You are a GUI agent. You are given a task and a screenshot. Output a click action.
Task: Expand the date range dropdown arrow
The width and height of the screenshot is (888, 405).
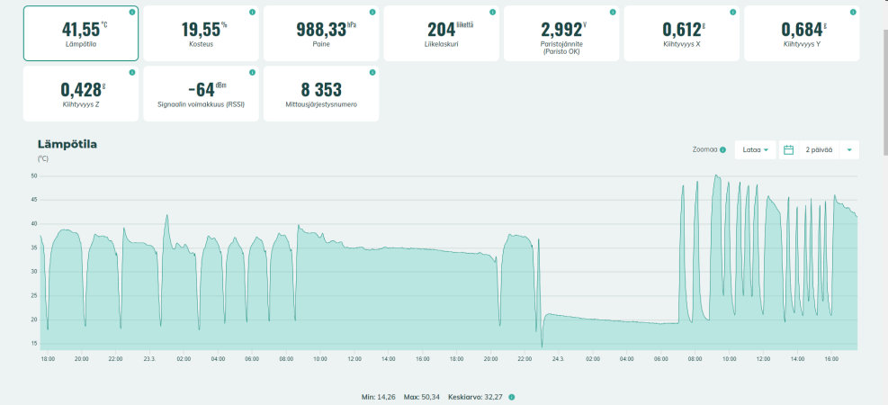[x=849, y=150]
